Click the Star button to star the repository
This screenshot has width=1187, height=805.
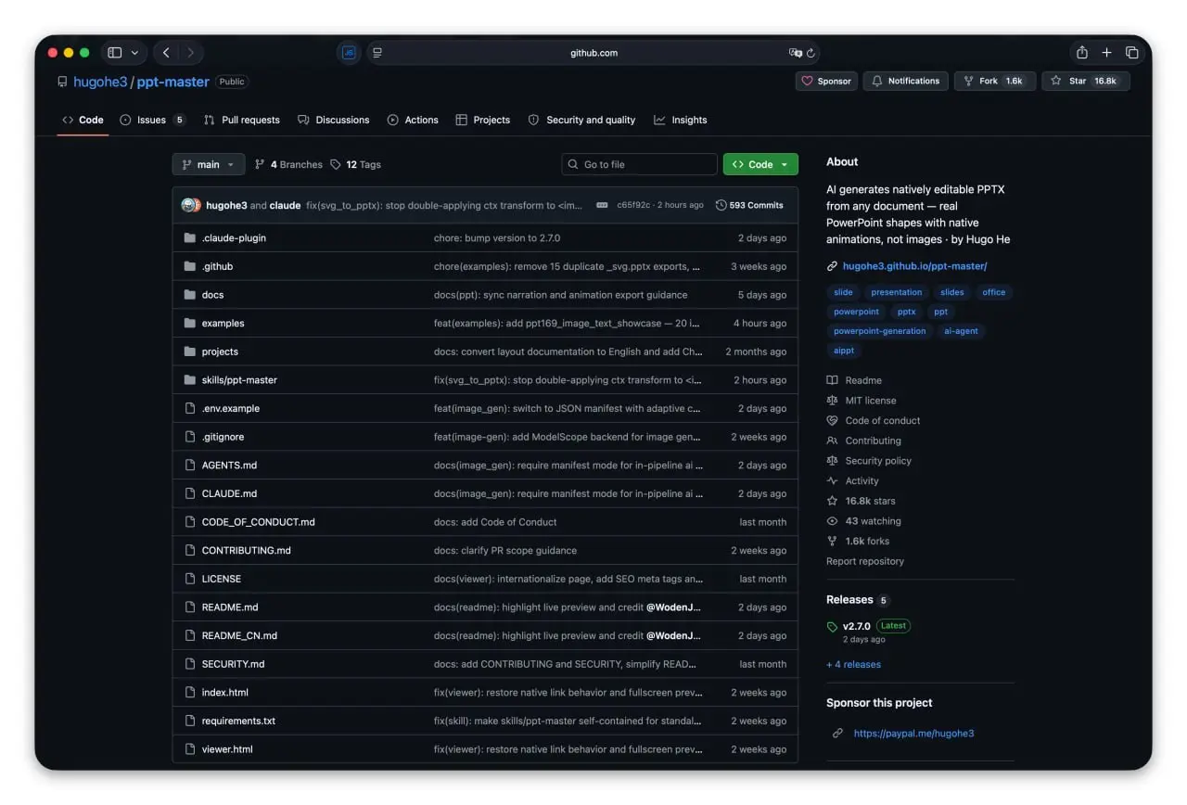[1085, 81]
